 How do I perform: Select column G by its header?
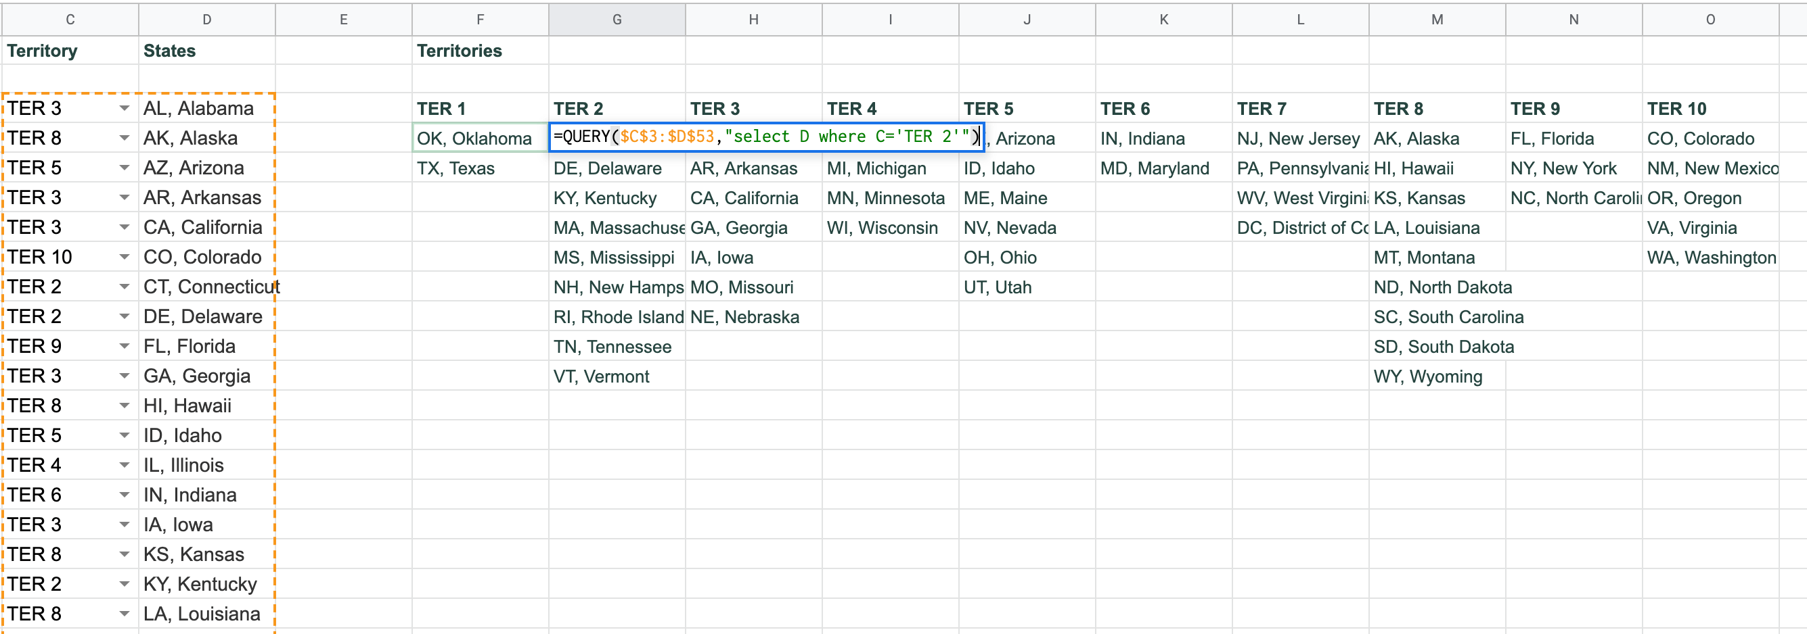coord(616,19)
